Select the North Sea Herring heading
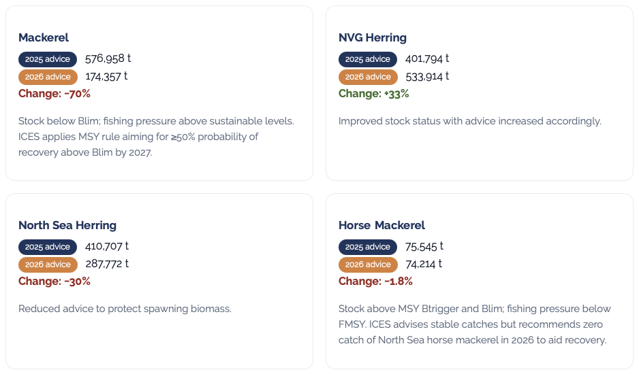Screen dimensions: 639x374 (67, 225)
